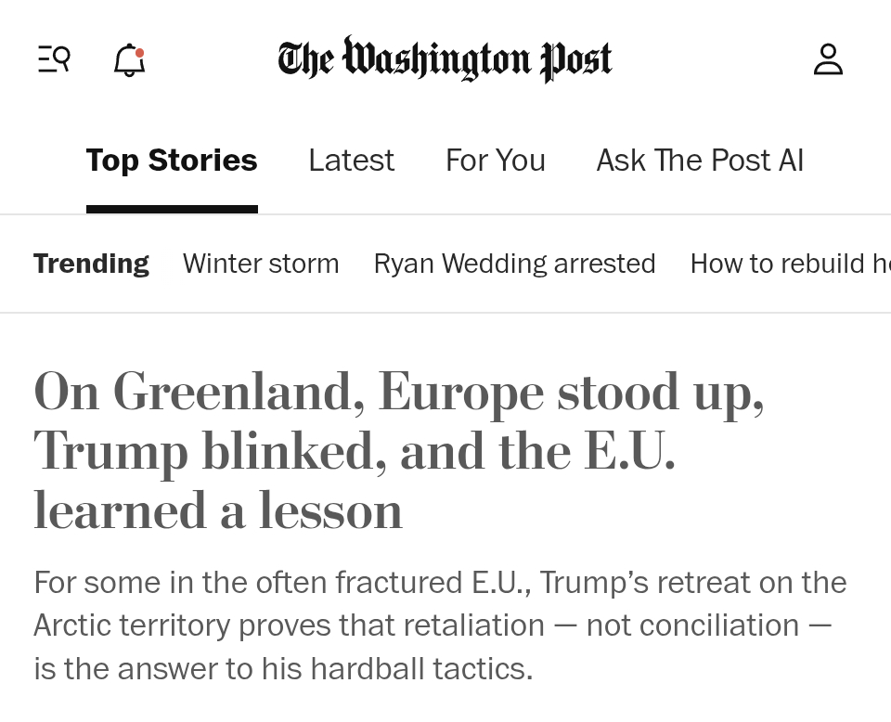Click the article summary starting 'For some'
The image size is (891, 722).
coord(440,583)
